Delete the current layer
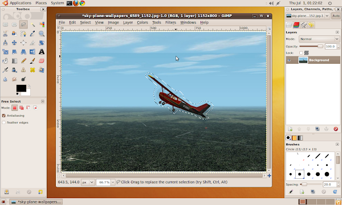The height and width of the screenshot is (205, 342). [336, 129]
